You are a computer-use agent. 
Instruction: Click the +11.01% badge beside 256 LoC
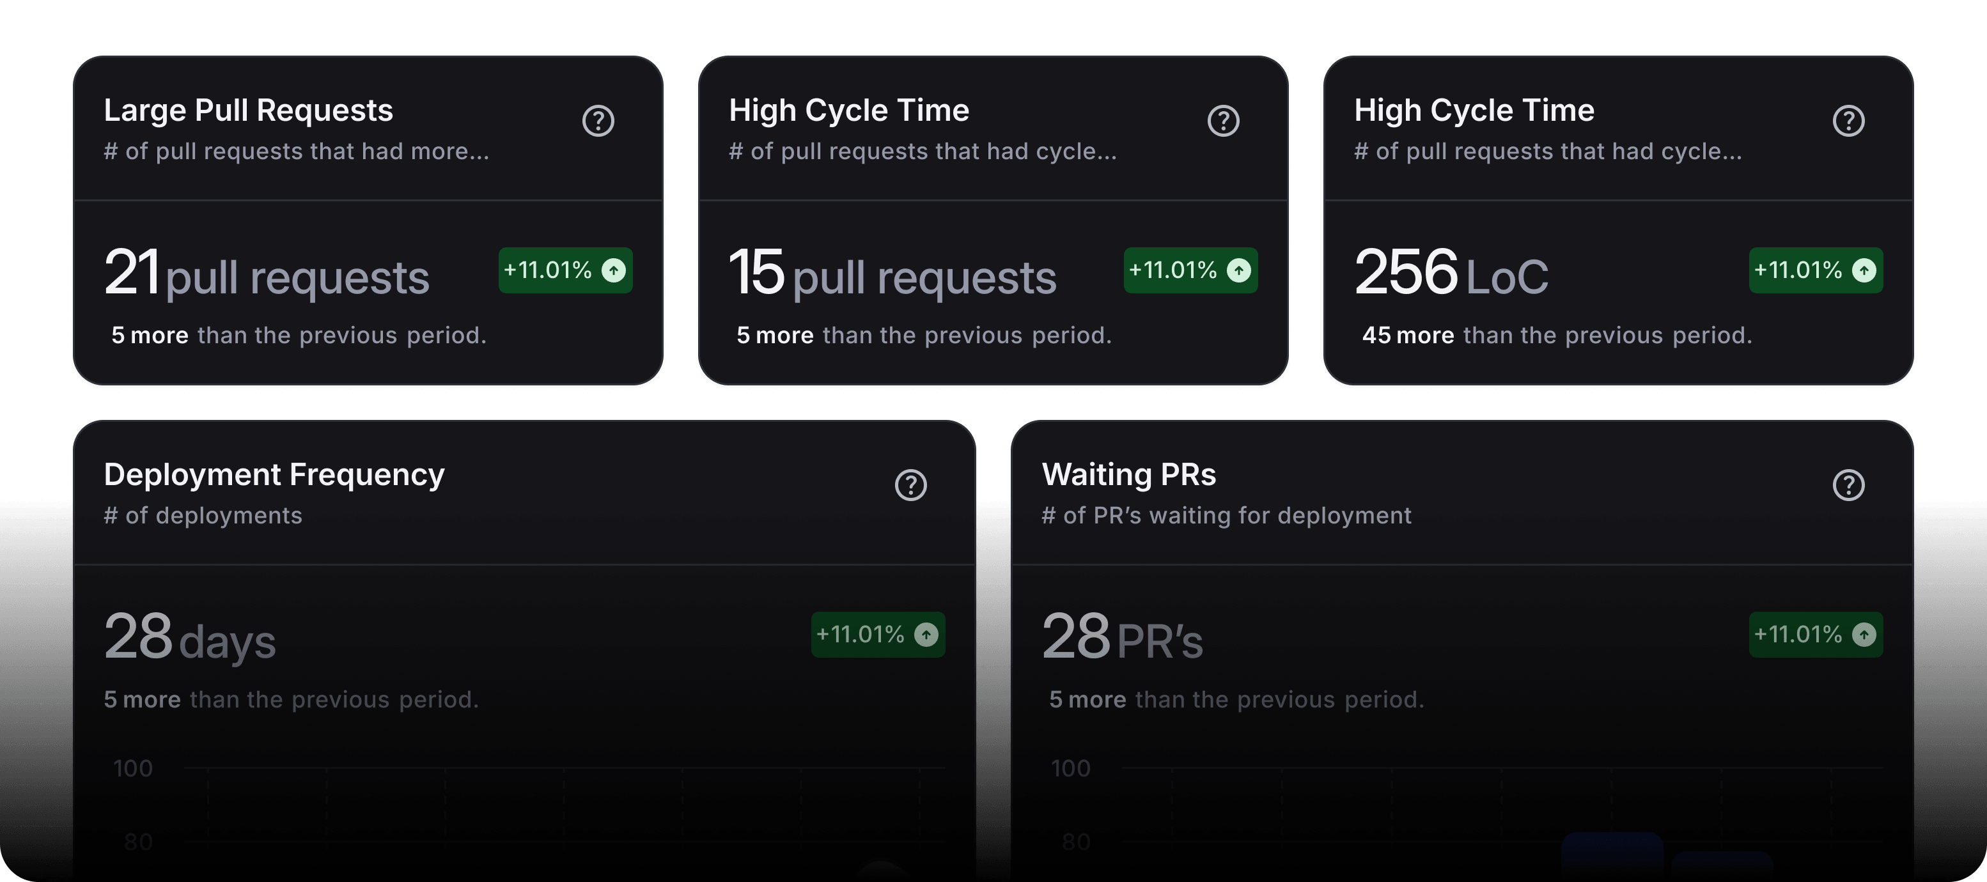coord(1815,270)
